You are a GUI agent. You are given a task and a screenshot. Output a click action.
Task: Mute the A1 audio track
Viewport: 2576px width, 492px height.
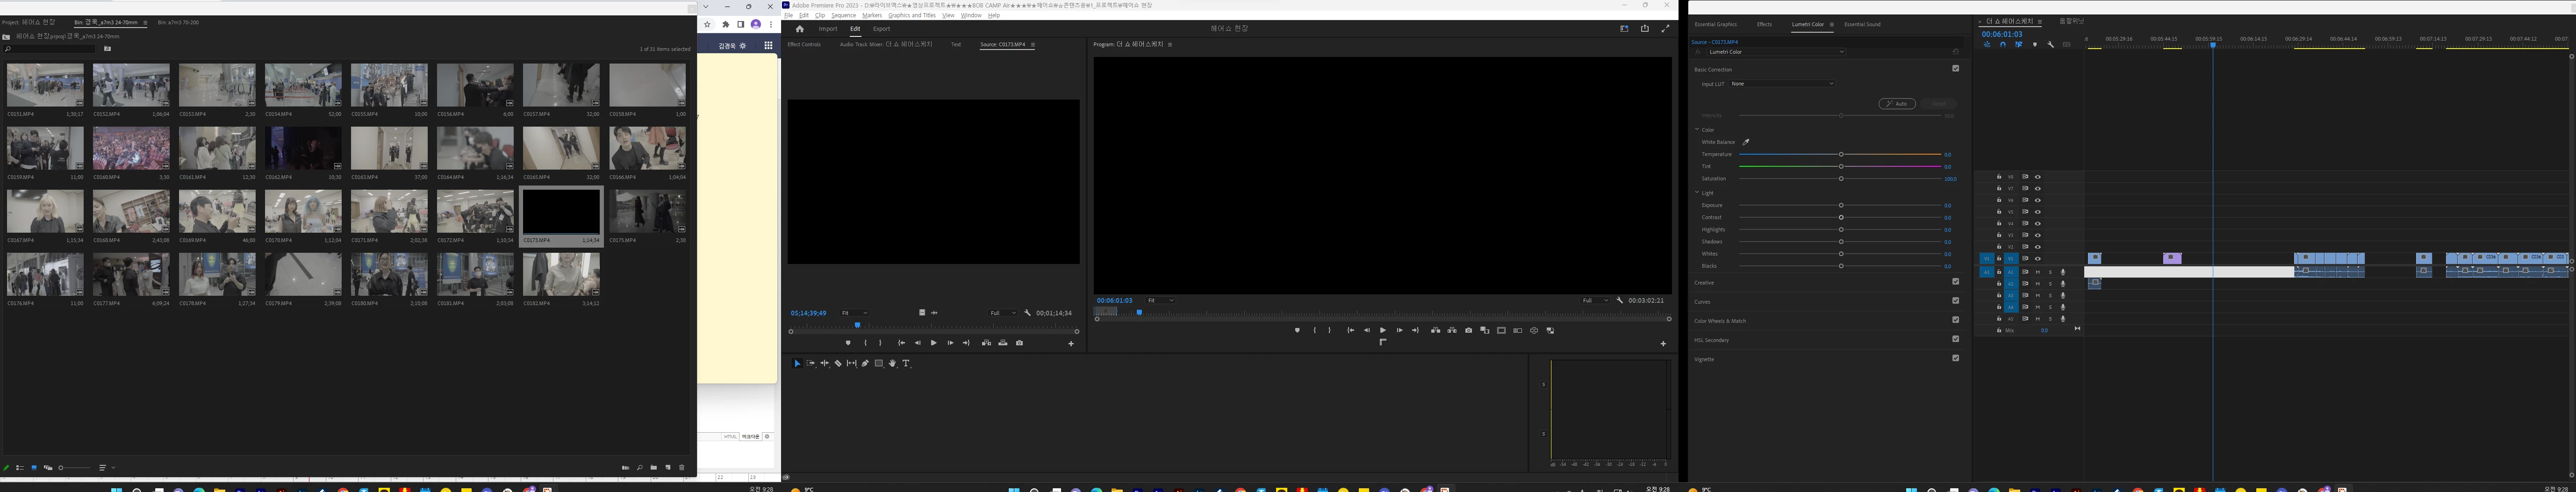click(x=2037, y=272)
